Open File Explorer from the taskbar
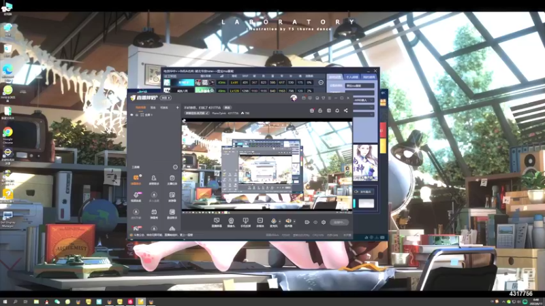Viewport: 545px width, 306px height. (x=36, y=302)
